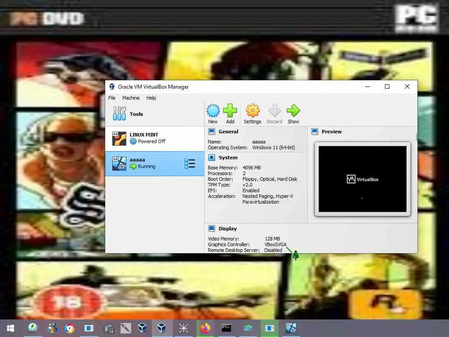Click the 'VBoxSVGA' graphics controller value
This screenshot has height=337, width=449.
pos(275,244)
